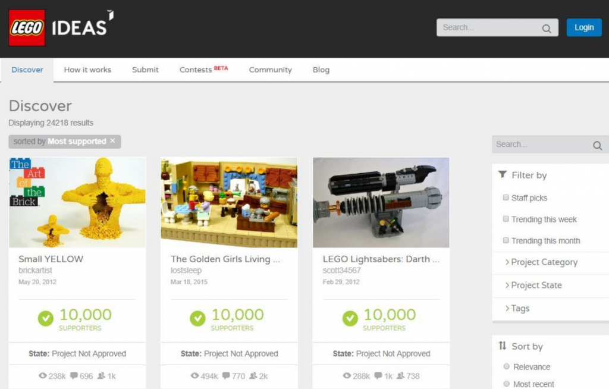Remove the Most supported sort tag

[x=112, y=141]
